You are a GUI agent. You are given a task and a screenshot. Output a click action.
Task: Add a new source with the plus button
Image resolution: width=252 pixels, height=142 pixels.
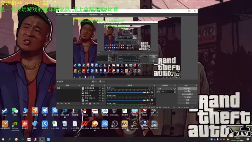coord(83,104)
